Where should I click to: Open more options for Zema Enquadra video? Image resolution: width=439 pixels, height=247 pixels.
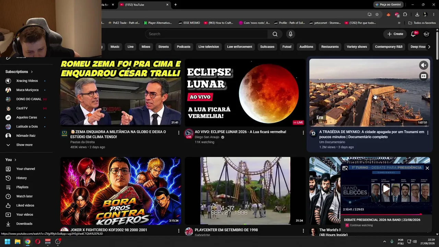click(179, 132)
